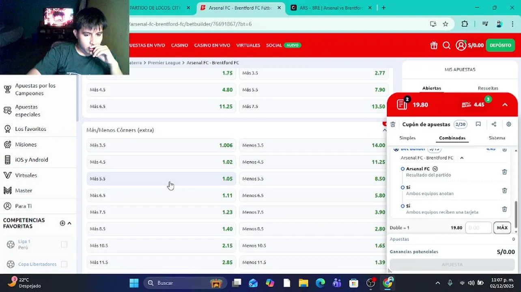
Task: Launch Microsoft Edge from the taskbar
Action: pyautogui.click(x=320, y=283)
